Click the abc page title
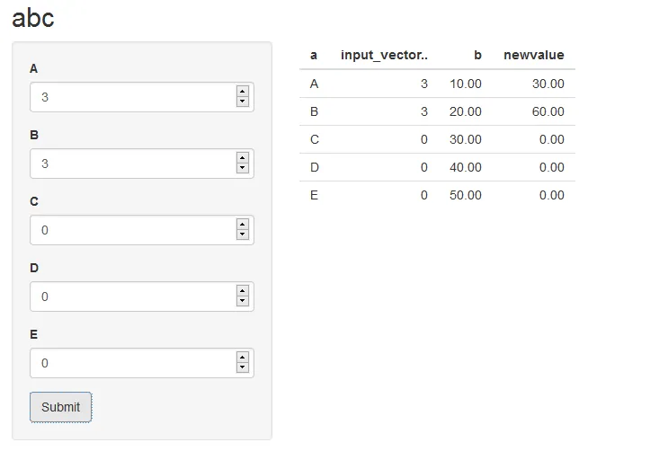This screenshot has width=668, height=469. click(33, 18)
